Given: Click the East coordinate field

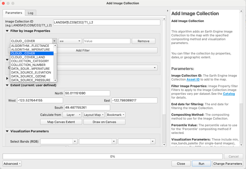Looking at the screenshot, I should click(134, 100).
